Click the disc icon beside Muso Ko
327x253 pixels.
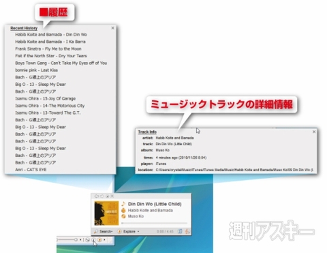123,216
